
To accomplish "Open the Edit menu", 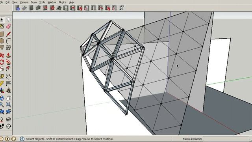I will [x=7, y=2].
